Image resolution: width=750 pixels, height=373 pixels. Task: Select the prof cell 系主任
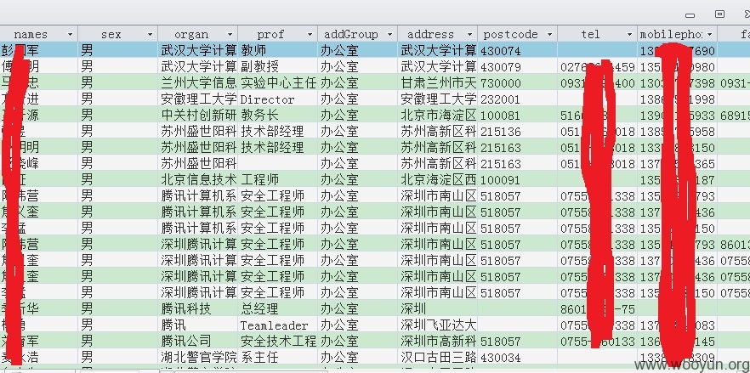pos(277,357)
